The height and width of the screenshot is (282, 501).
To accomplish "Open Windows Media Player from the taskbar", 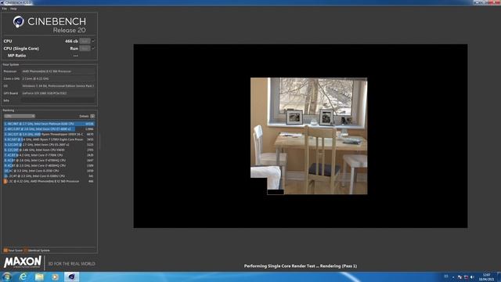I will 56,277.
